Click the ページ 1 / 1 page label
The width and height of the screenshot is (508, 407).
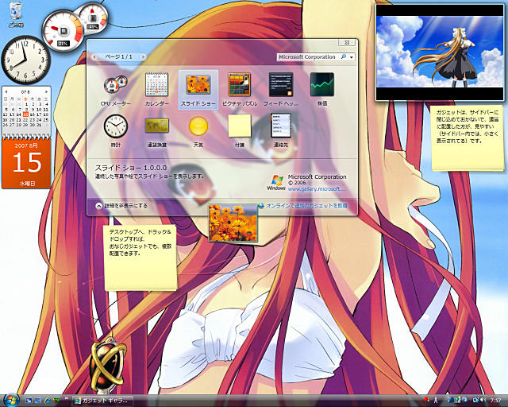coord(118,56)
